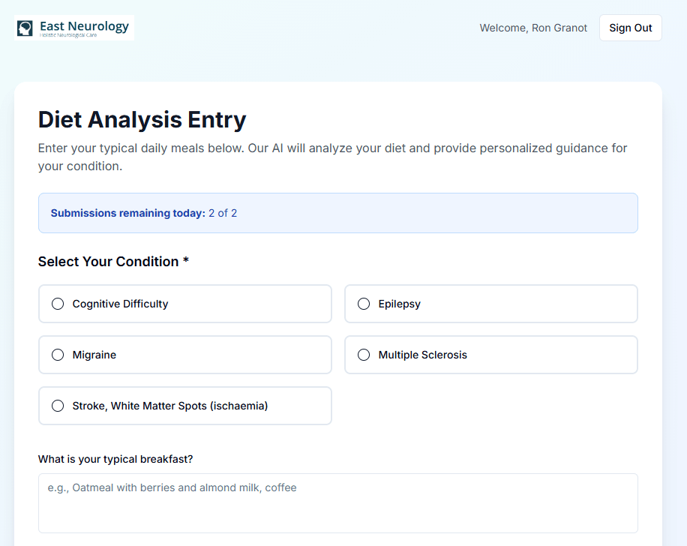Image resolution: width=687 pixels, height=546 pixels.
Task: Select the Cognitive Difficulty radio circle
Action: click(58, 304)
